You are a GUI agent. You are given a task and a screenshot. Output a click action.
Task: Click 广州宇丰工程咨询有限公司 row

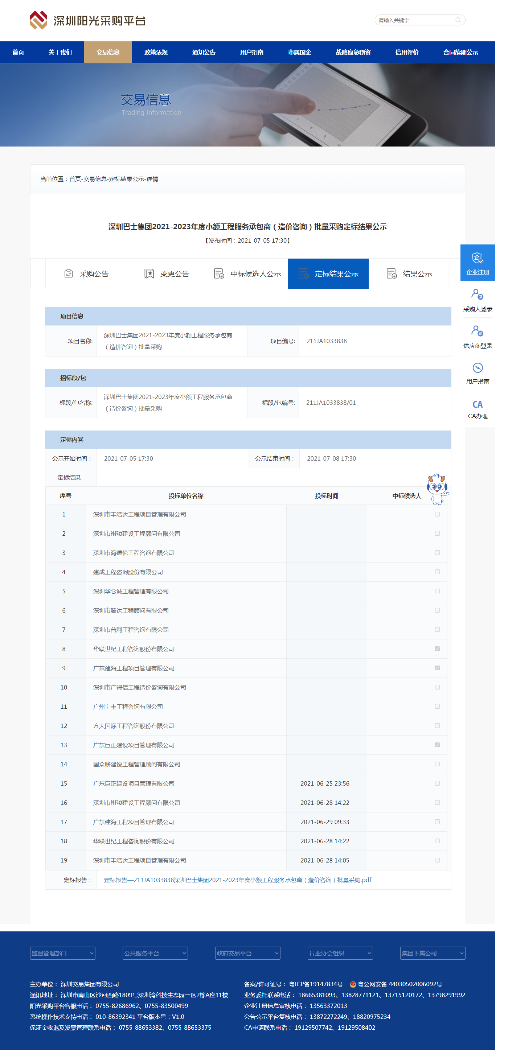pos(246,707)
